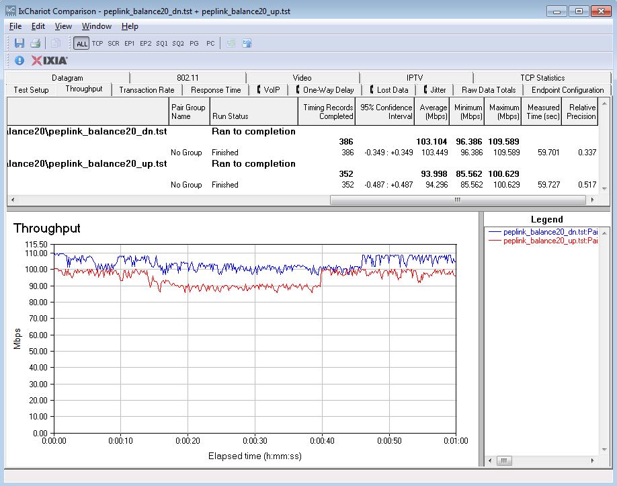The image size is (617, 486).
Task: Toggle the TCP filter button
Action: click(97, 43)
